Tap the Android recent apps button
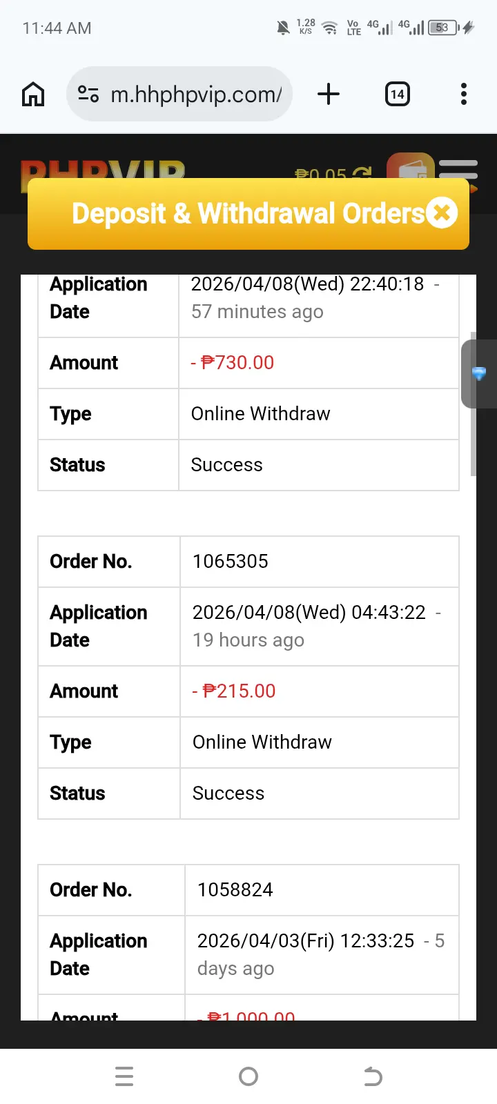The width and height of the screenshot is (497, 1104). [x=124, y=1076]
